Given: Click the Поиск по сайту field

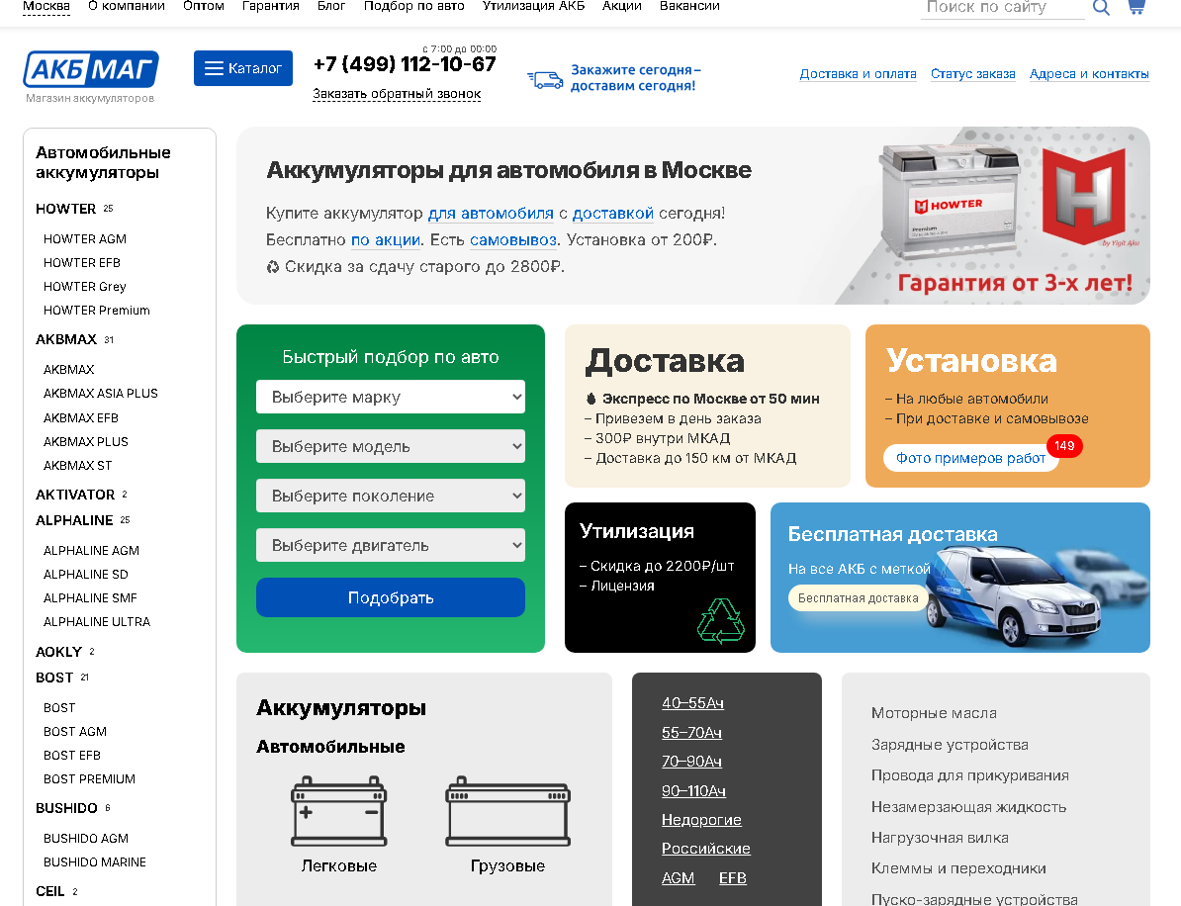Looking at the screenshot, I should pyautogui.click(x=1002, y=8).
